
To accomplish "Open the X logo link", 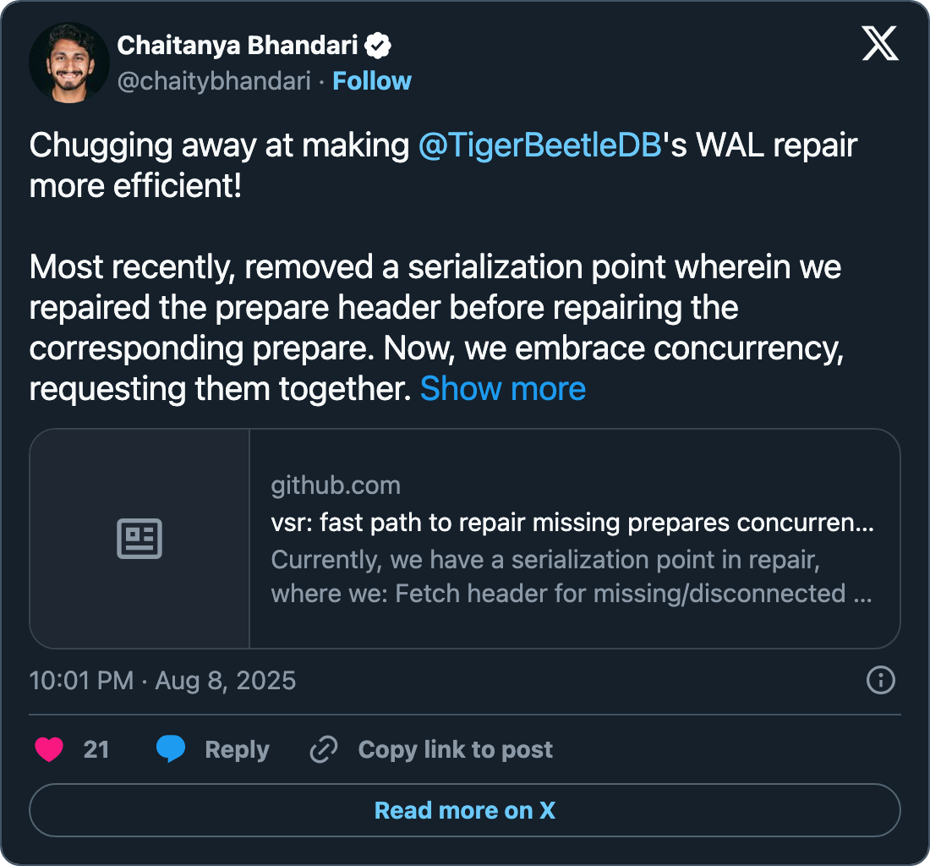I will [880, 42].
